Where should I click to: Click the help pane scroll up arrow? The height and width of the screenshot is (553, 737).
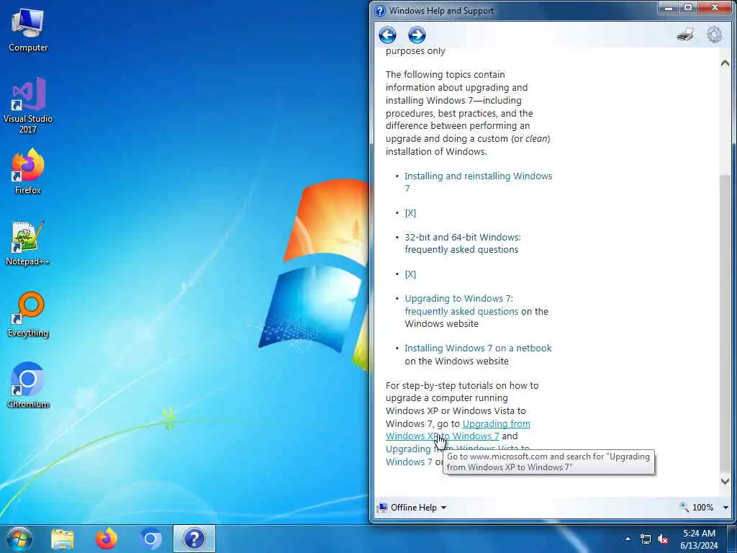[725, 63]
